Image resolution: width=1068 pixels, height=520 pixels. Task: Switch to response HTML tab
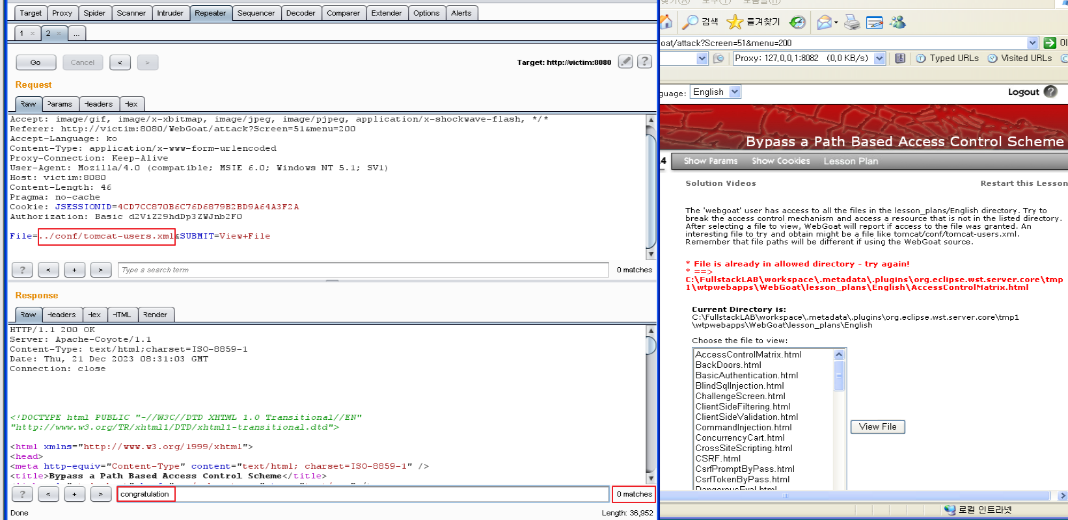point(122,315)
